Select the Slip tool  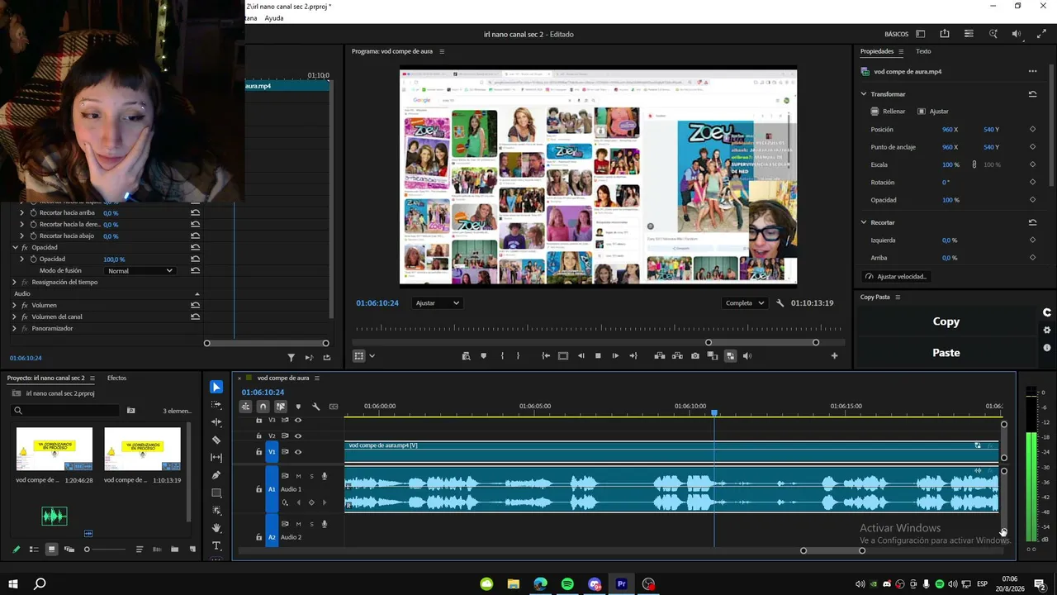(x=216, y=457)
